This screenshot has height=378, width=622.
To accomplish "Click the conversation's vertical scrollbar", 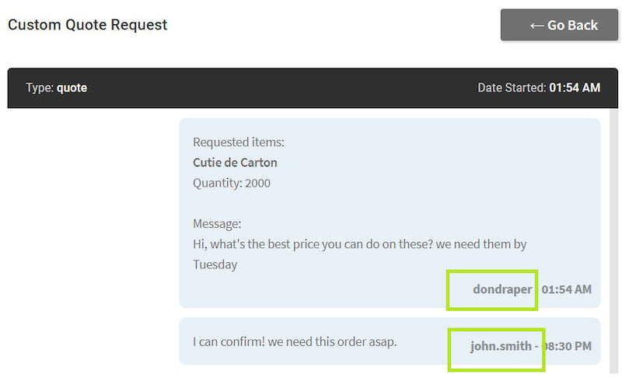I will coord(613,233).
